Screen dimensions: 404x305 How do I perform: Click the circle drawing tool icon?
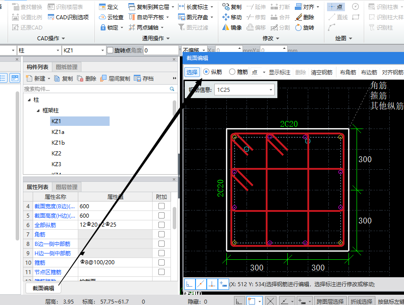355,7
